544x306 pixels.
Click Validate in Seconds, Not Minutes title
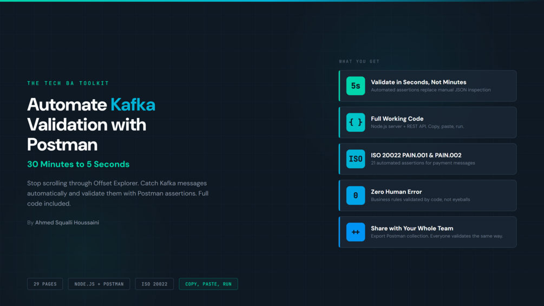(x=418, y=82)
